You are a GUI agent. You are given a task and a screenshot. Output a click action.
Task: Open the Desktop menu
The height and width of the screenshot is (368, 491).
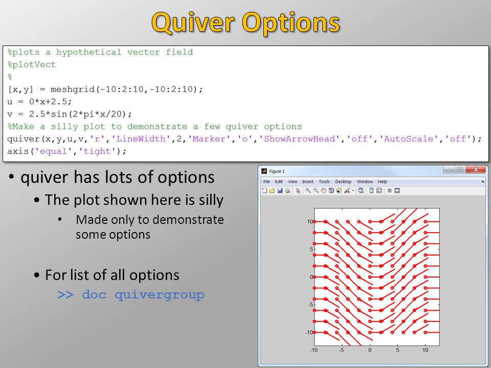coord(343,181)
